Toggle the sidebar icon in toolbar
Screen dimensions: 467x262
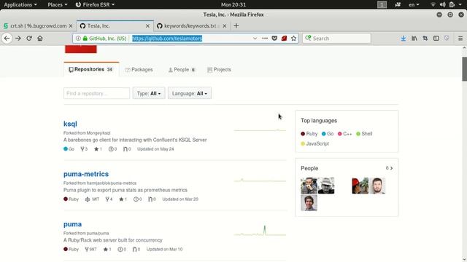point(436,39)
